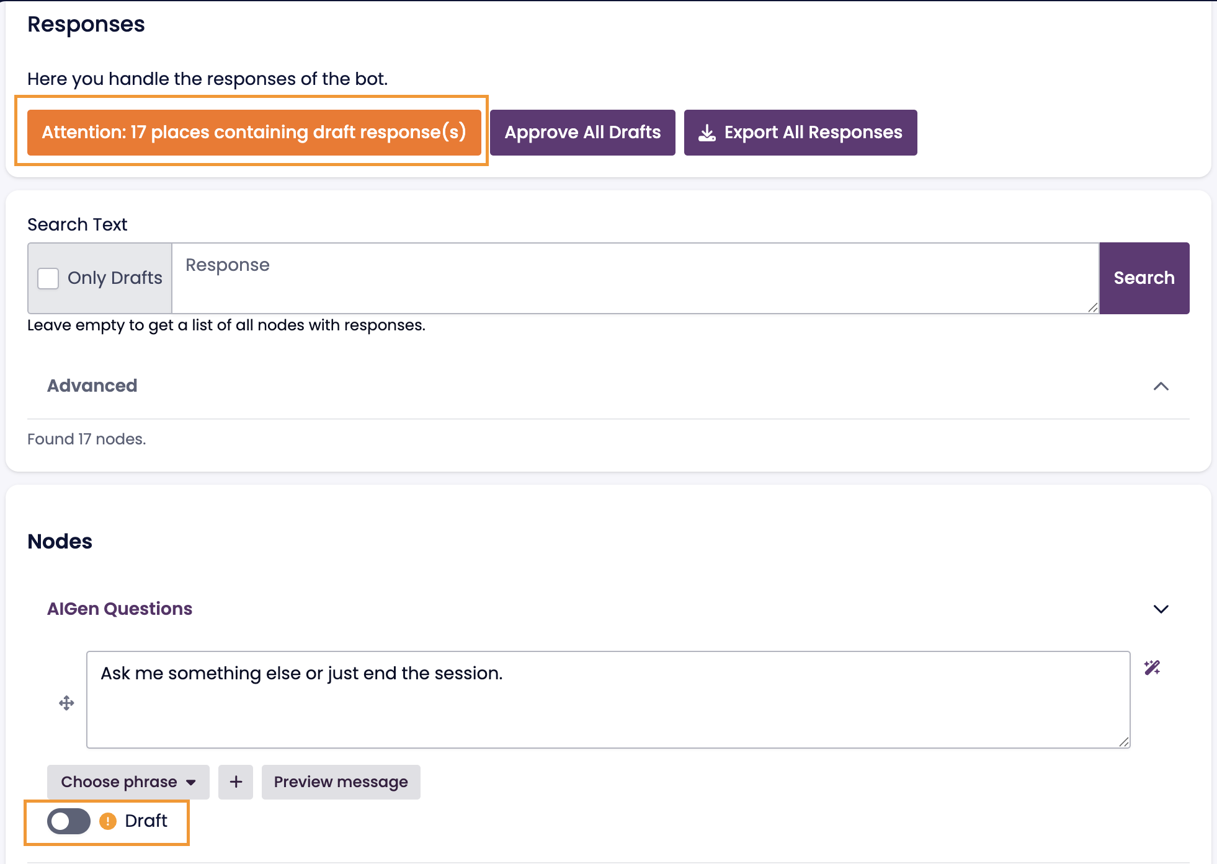Screen dimensions: 1217x864
Task: Click the orange draft responses attention button
Action: click(x=254, y=133)
